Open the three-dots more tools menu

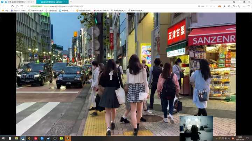(x=244, y=6)
